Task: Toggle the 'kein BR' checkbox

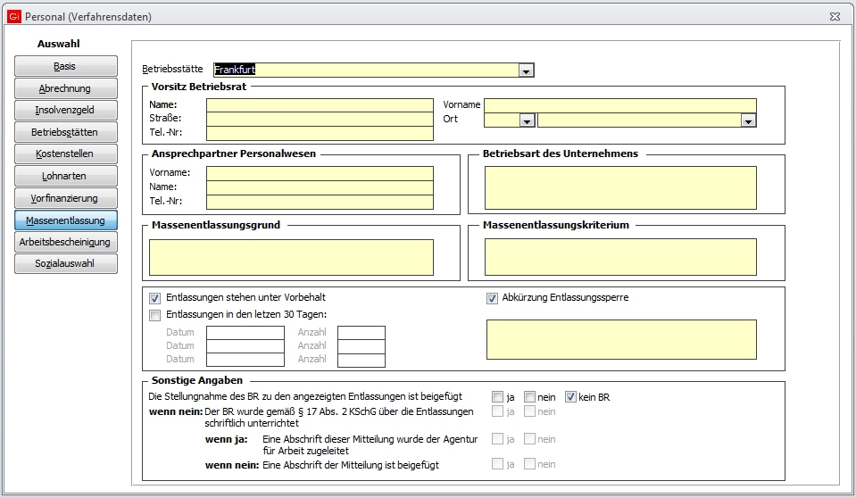Action: (x=570, y=397)
